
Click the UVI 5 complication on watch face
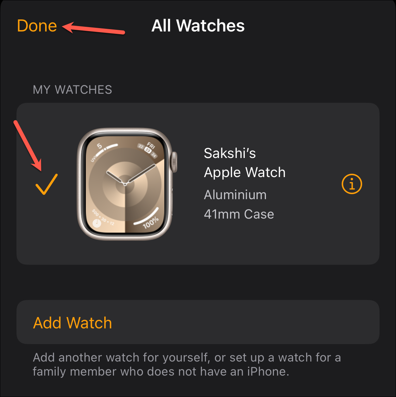click(x=103, y=151)
